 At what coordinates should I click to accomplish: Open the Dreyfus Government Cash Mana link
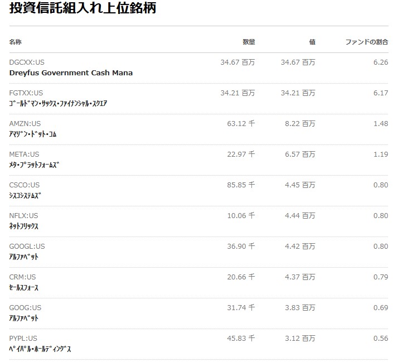click(x=71, y=73)
